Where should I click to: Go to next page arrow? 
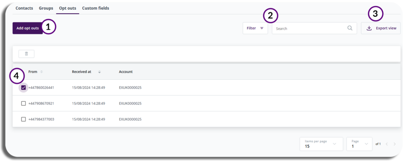pyautogui.click(x=394, y=144)
